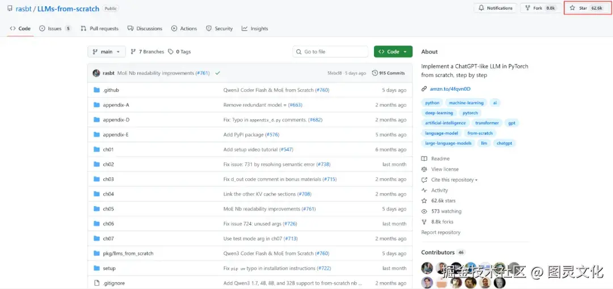
Task: Go to the Discussions tab
Action: (145, 28)
